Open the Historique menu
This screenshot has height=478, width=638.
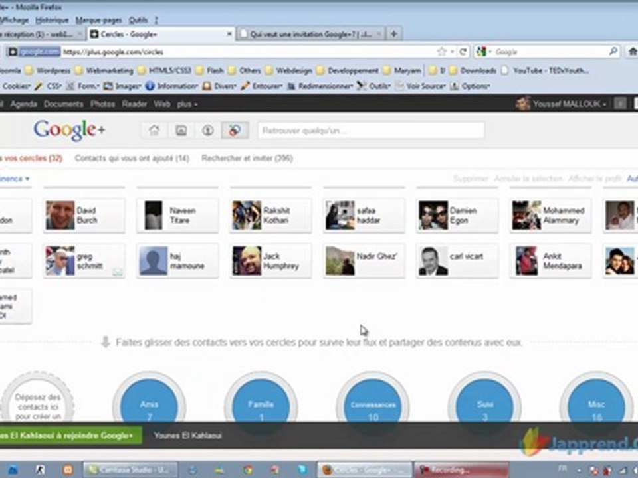[x=52, y=20]
